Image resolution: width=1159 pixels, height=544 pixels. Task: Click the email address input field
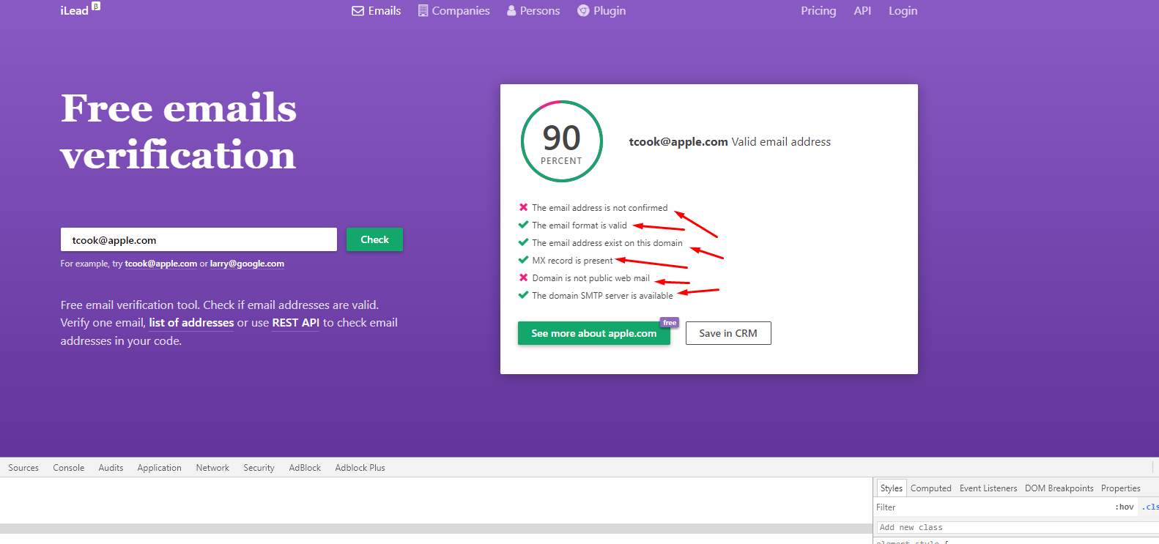[199, 239]
